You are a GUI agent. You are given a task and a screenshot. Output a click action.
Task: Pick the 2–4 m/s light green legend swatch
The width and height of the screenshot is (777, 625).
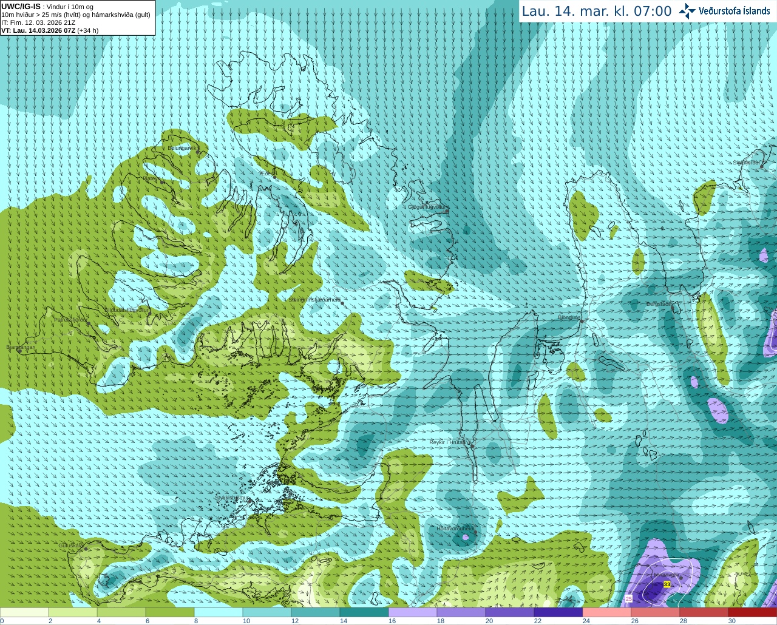pyautogui.click(x=73, y=612)
